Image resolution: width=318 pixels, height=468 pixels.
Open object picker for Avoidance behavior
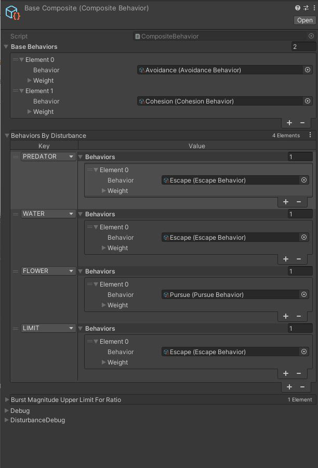pos(307,70)
